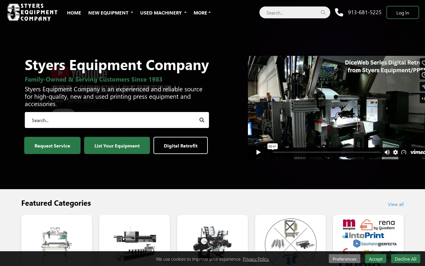Open the third featured category card
Viewport: 425px width, 266px height.
[212, 240]
